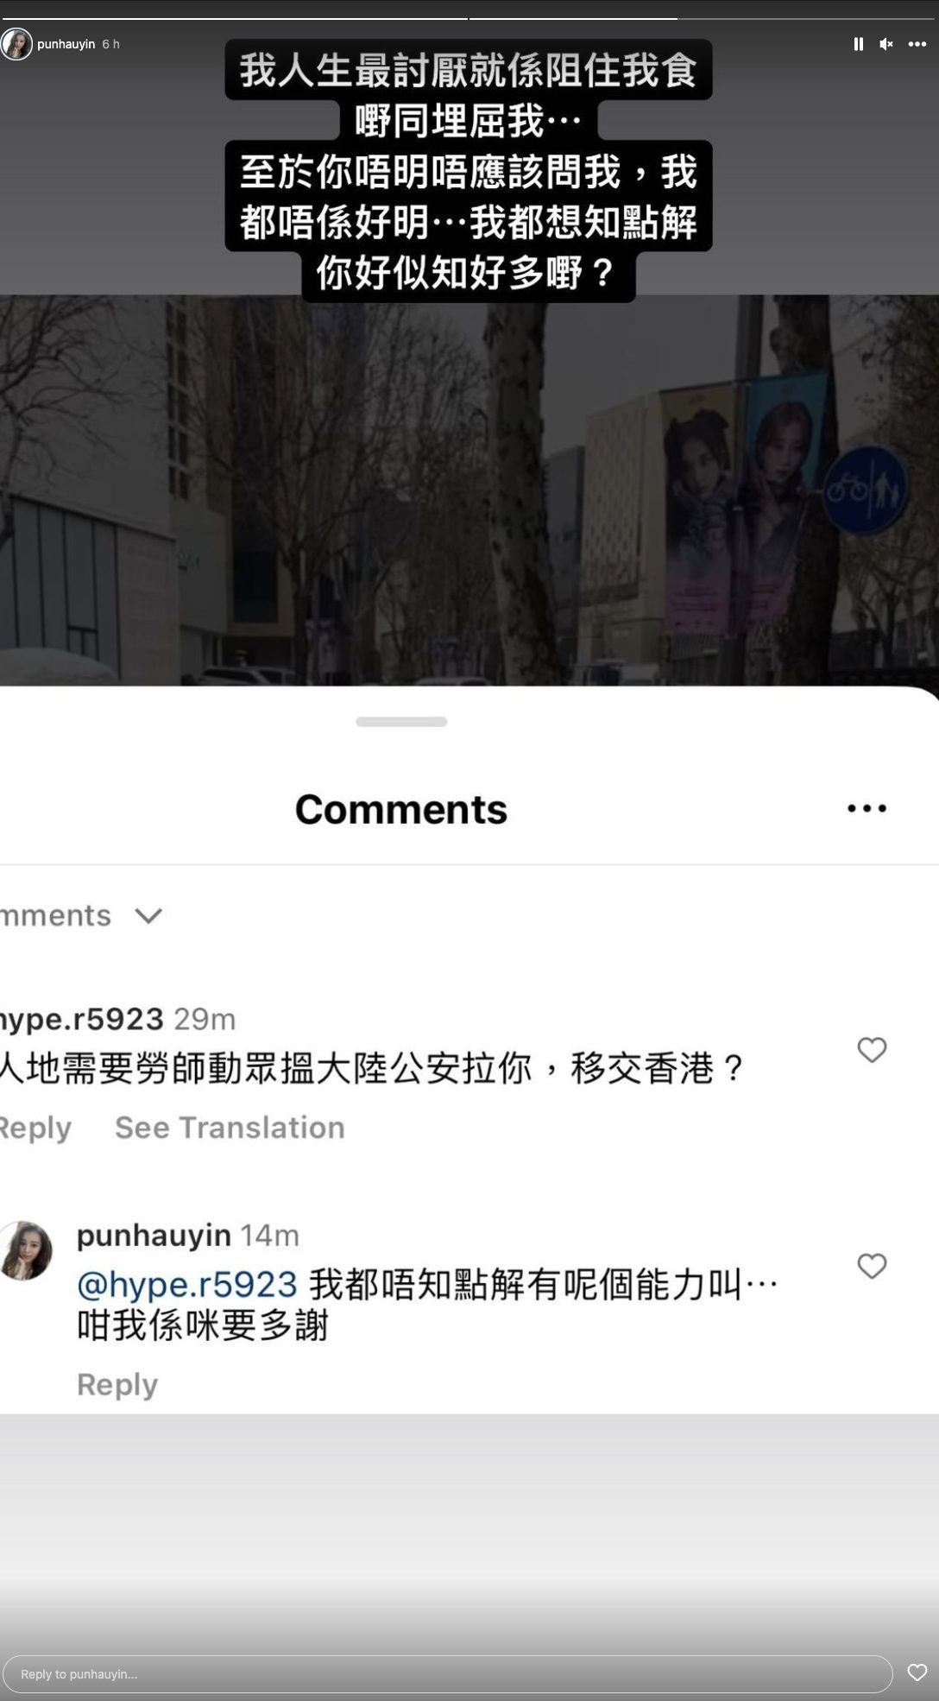Unmute the story audio
This screenshot has height=1701, width=939.
(x=885, y=44)
